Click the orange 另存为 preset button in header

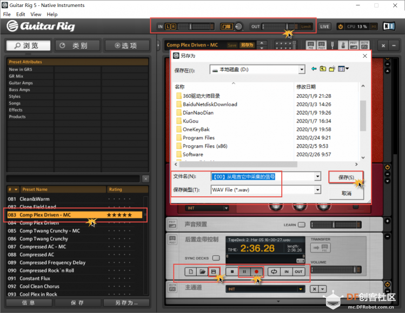point(247,45)
